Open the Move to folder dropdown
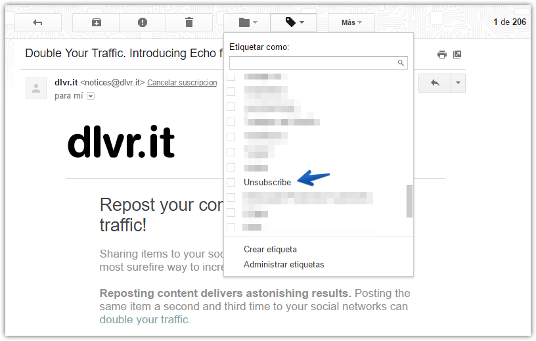 247,22
